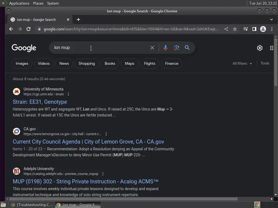Filter results by Finance
Viewport: 278px width, 208px height.
tap(172, 63)
